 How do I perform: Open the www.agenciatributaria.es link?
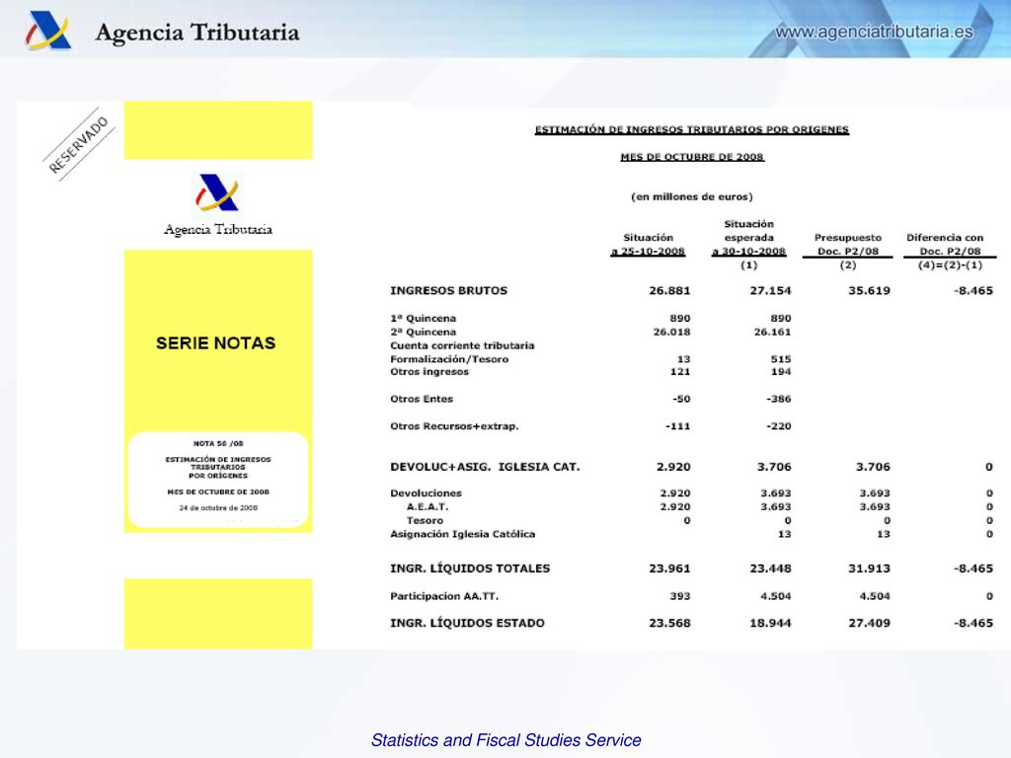pyautogui.click(x=874, y=32)
